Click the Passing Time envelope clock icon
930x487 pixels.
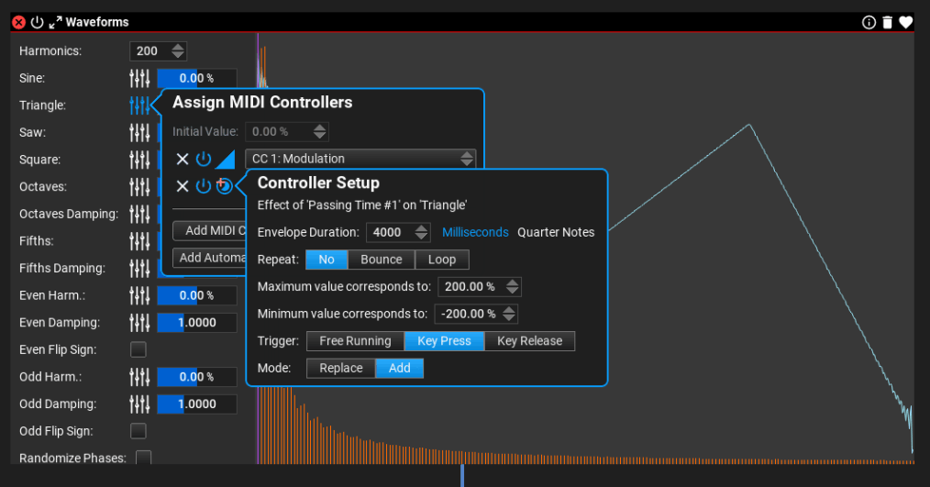point(224,186)
